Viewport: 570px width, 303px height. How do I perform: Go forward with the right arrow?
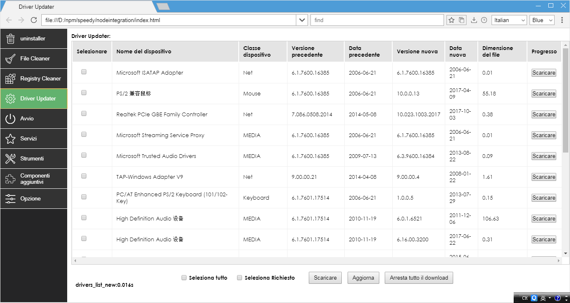pyautogui.click(x=21, y=20)
